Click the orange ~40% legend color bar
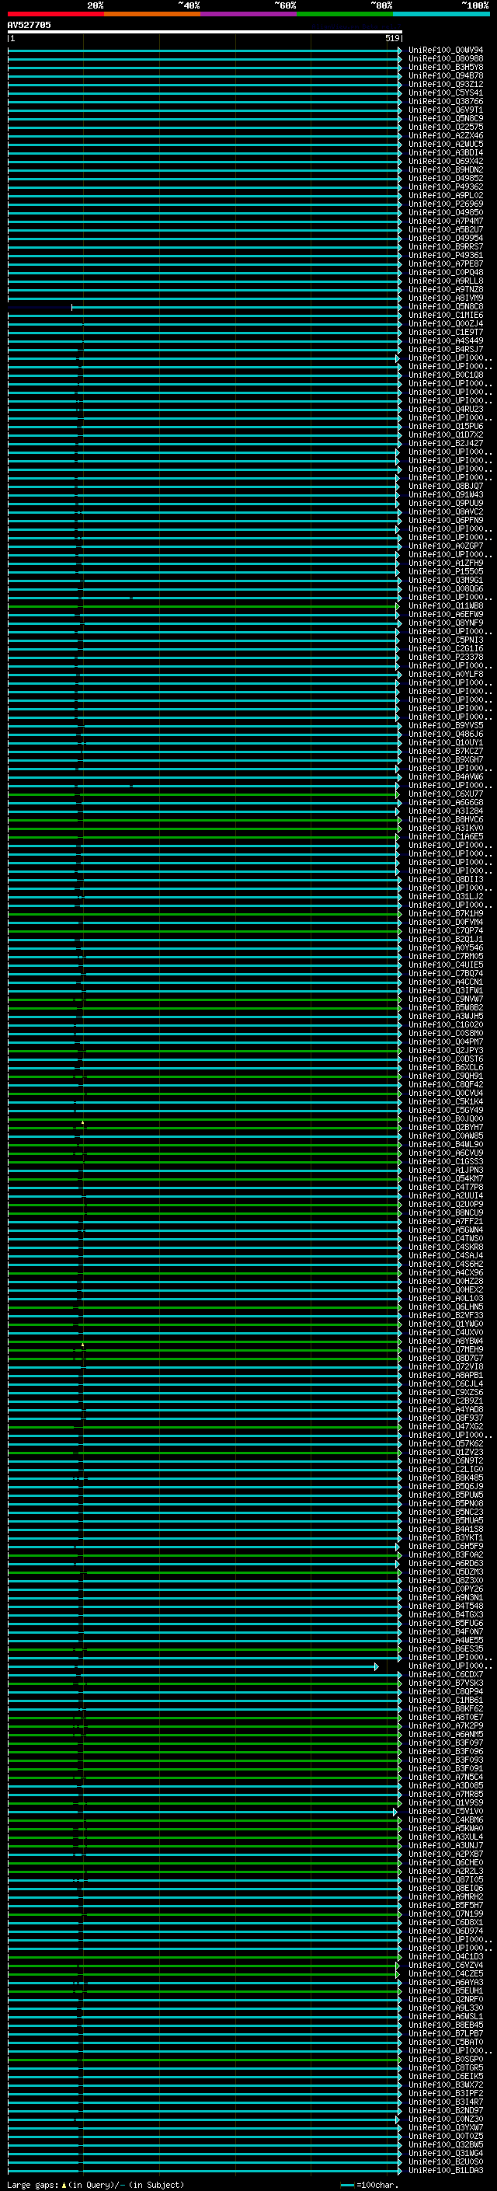 (152, 14)
